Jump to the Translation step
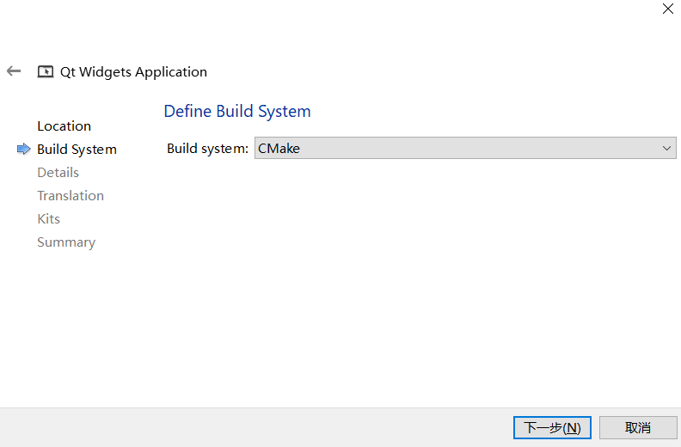The height and width of the screenshot is (447, 681). (71, 195)
